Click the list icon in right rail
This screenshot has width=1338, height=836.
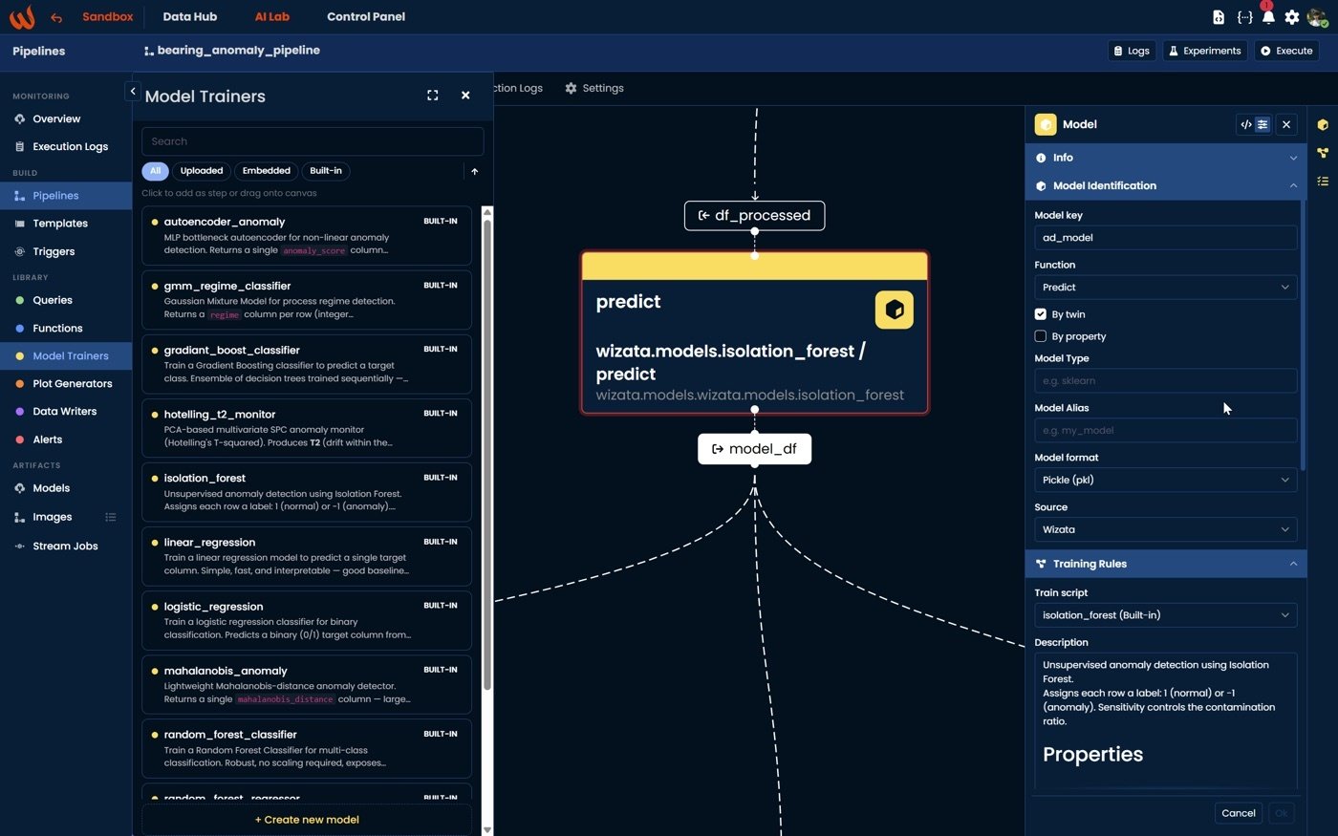click(x=1323, y=181)
